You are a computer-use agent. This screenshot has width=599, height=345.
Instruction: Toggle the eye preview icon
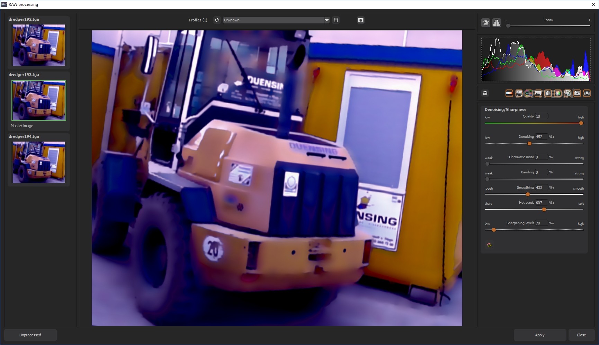(x=486, y=23)
